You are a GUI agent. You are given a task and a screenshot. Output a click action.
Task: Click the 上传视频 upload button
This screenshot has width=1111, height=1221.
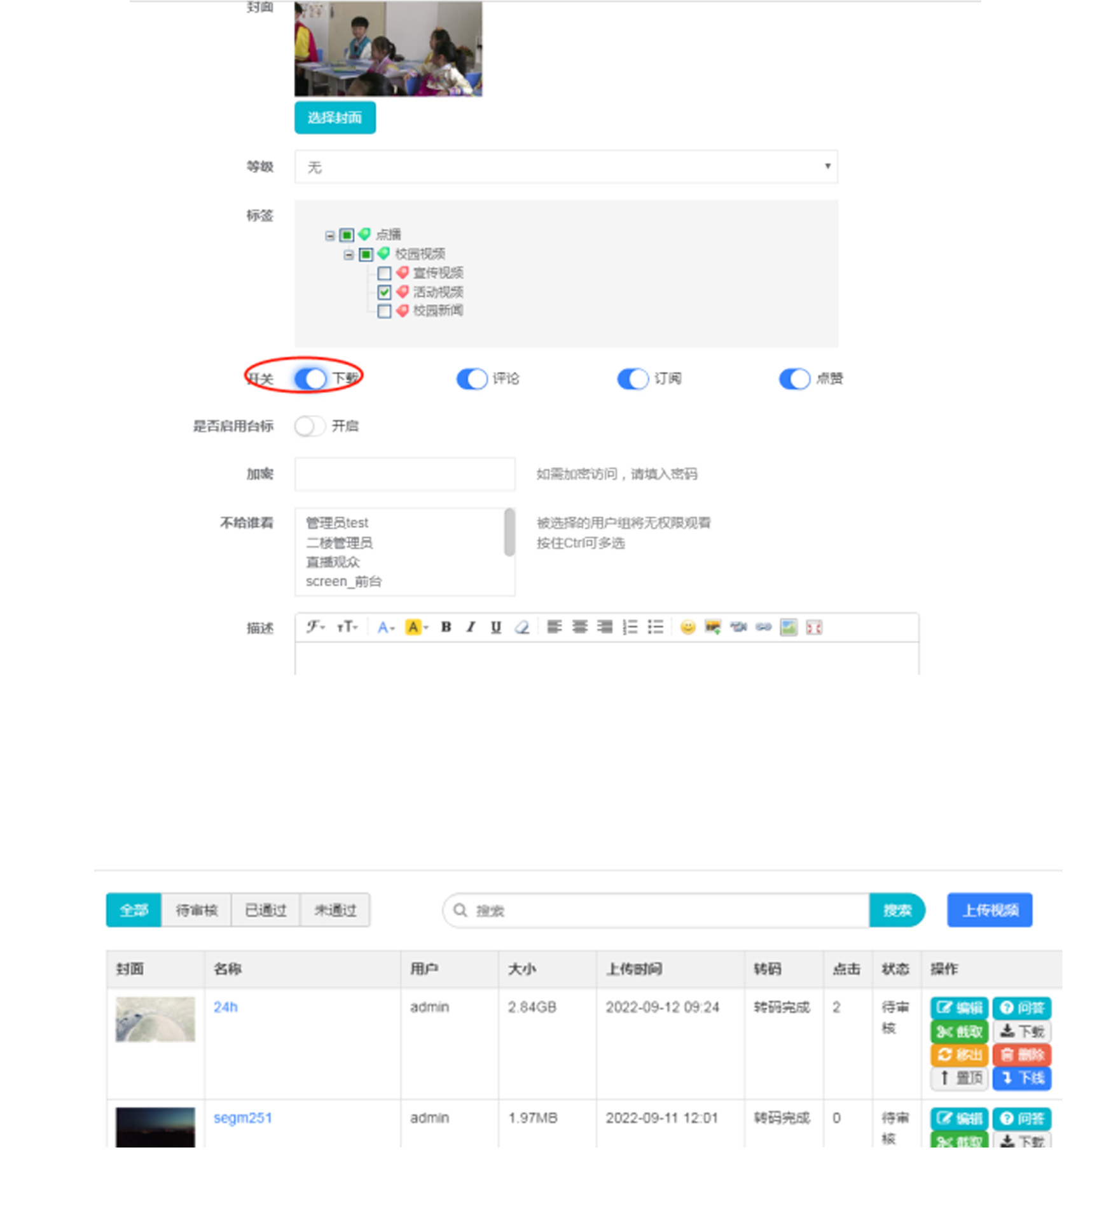989,910
